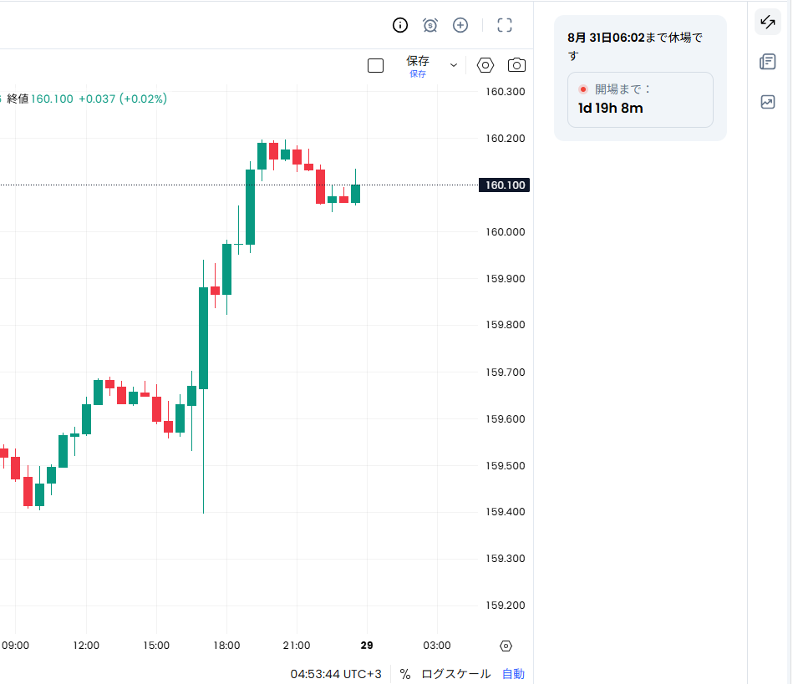Screen dimensions: 793x684
Task: Open chart settings hexagon icon
Action: pos(485,65)
